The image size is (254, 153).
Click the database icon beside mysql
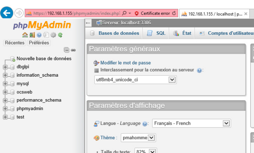pos(12,84)
